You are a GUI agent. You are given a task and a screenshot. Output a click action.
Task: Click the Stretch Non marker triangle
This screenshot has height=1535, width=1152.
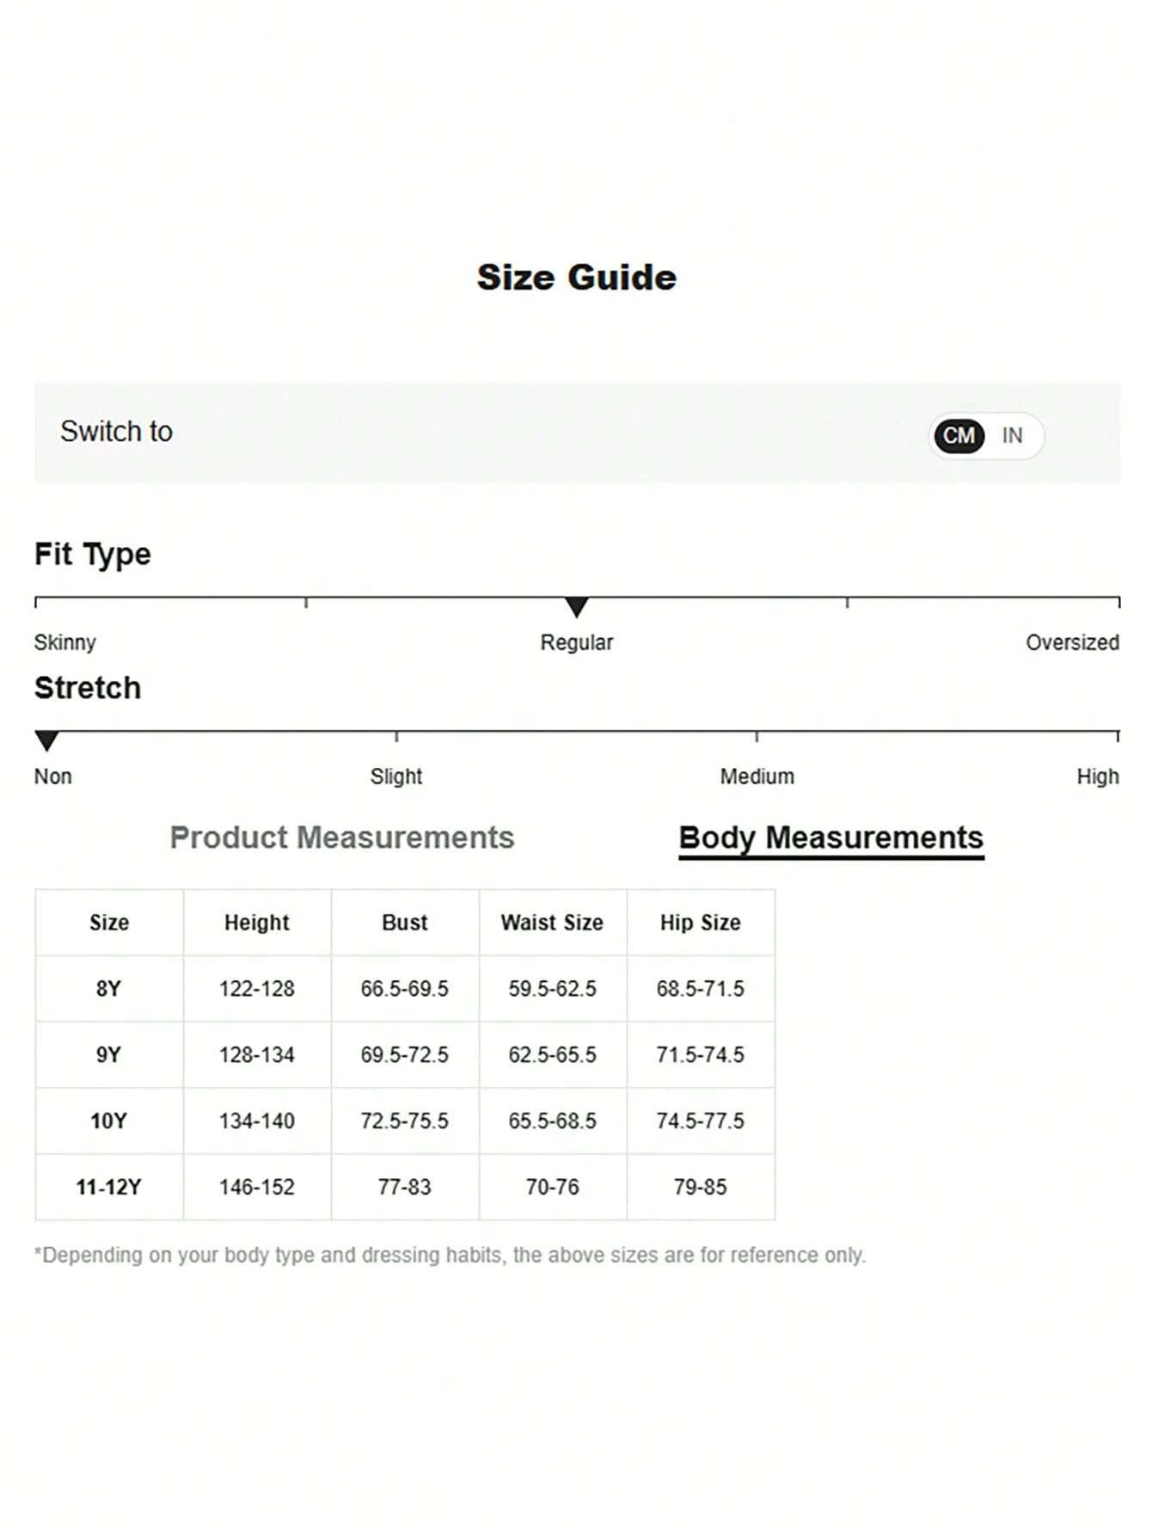click(46, 740)
